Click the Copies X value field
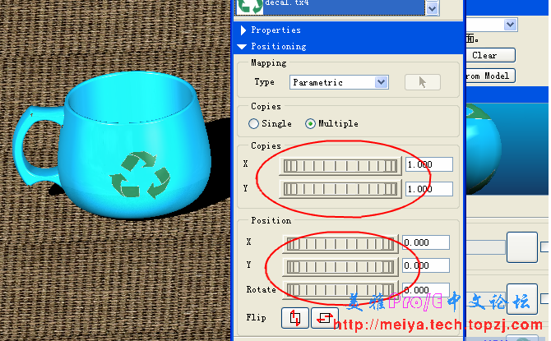Viewport: 551px width, 341px height. pos(429,164)
